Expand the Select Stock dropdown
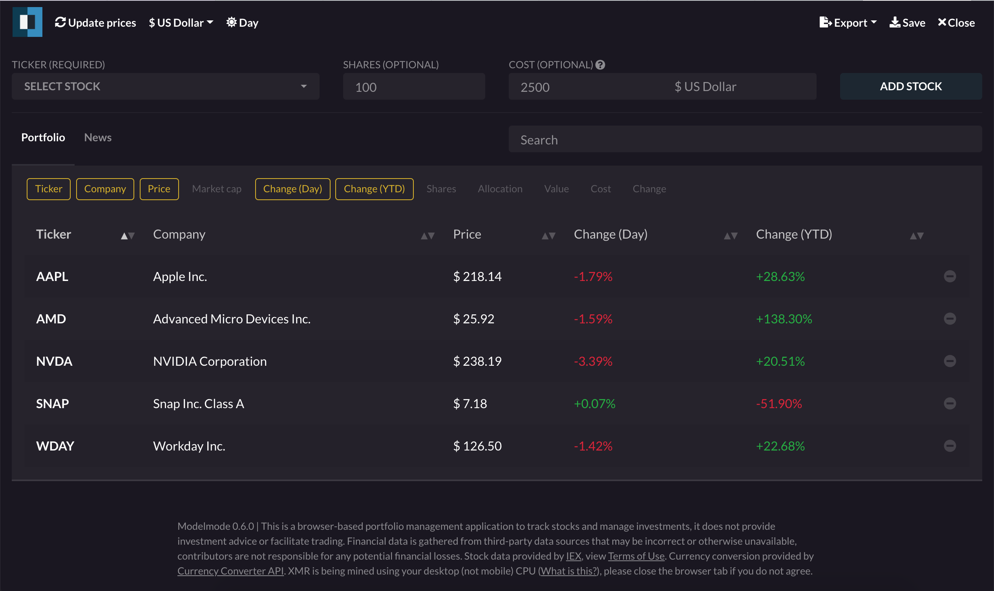The height and width of the screenshot is (591, 994). pos(165,86)
